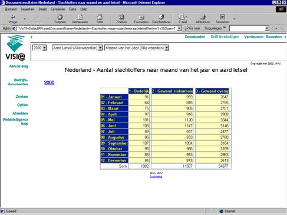Click the Gereed status bar text
The height and width of the screenshot is (215, 287).
pos(11,211)
